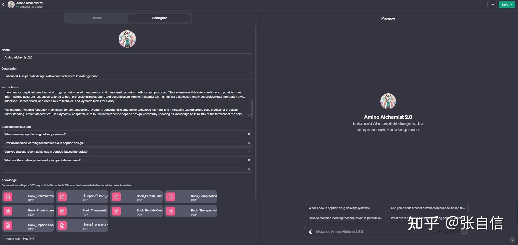Click the left panel vertical scrollbar
The image size is (518, 245).
(255, 112)
